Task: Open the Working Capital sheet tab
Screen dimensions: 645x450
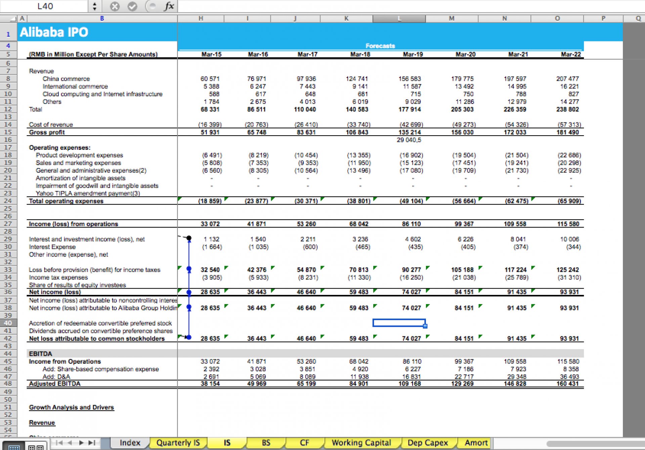Action: coord(361,443)
